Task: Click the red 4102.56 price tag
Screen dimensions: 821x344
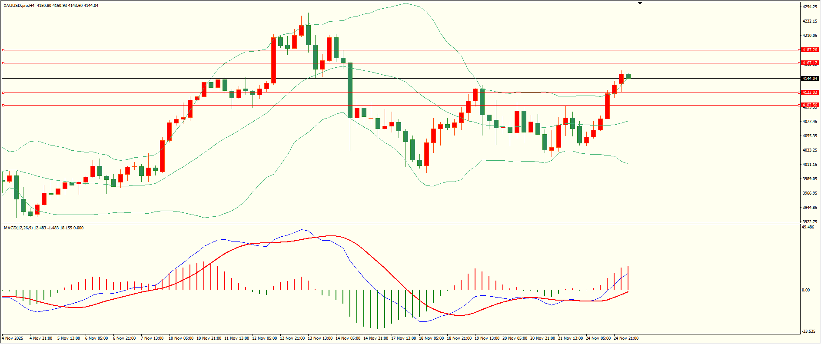Action: 810,105
